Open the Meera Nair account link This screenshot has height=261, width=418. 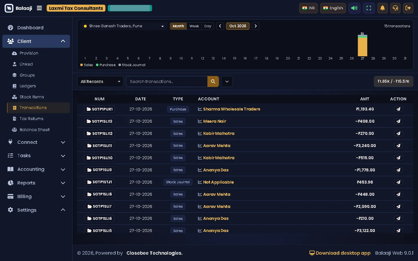click(215, 122)
